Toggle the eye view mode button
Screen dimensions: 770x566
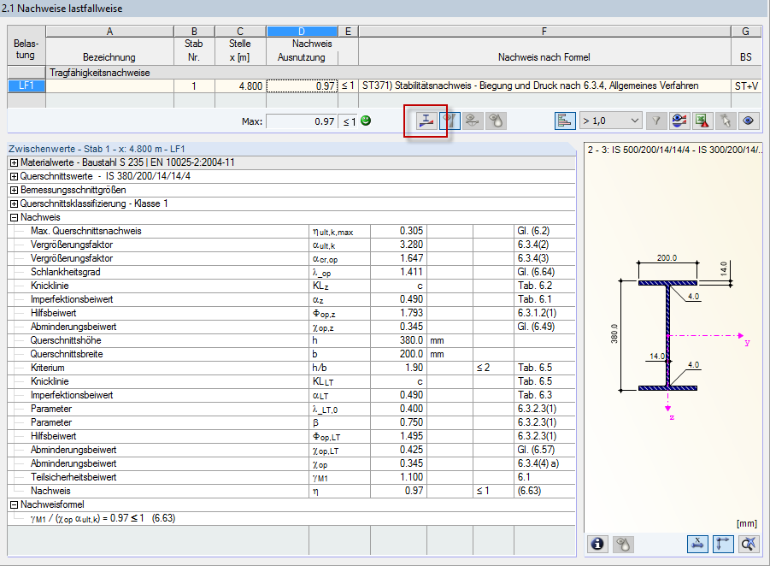point(748,121)
